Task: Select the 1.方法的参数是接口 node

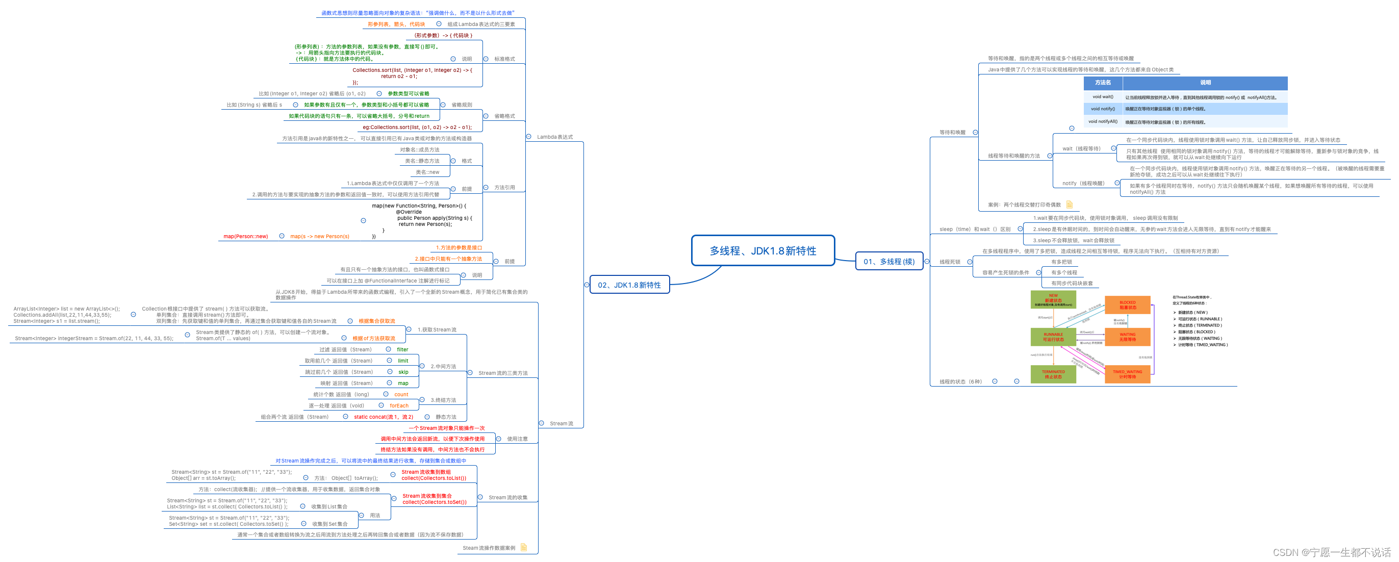Action: (459, 248)
